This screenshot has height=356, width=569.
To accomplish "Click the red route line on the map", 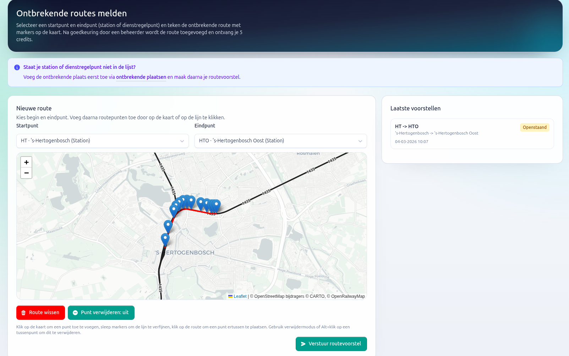I will click(x=195, y=210).
